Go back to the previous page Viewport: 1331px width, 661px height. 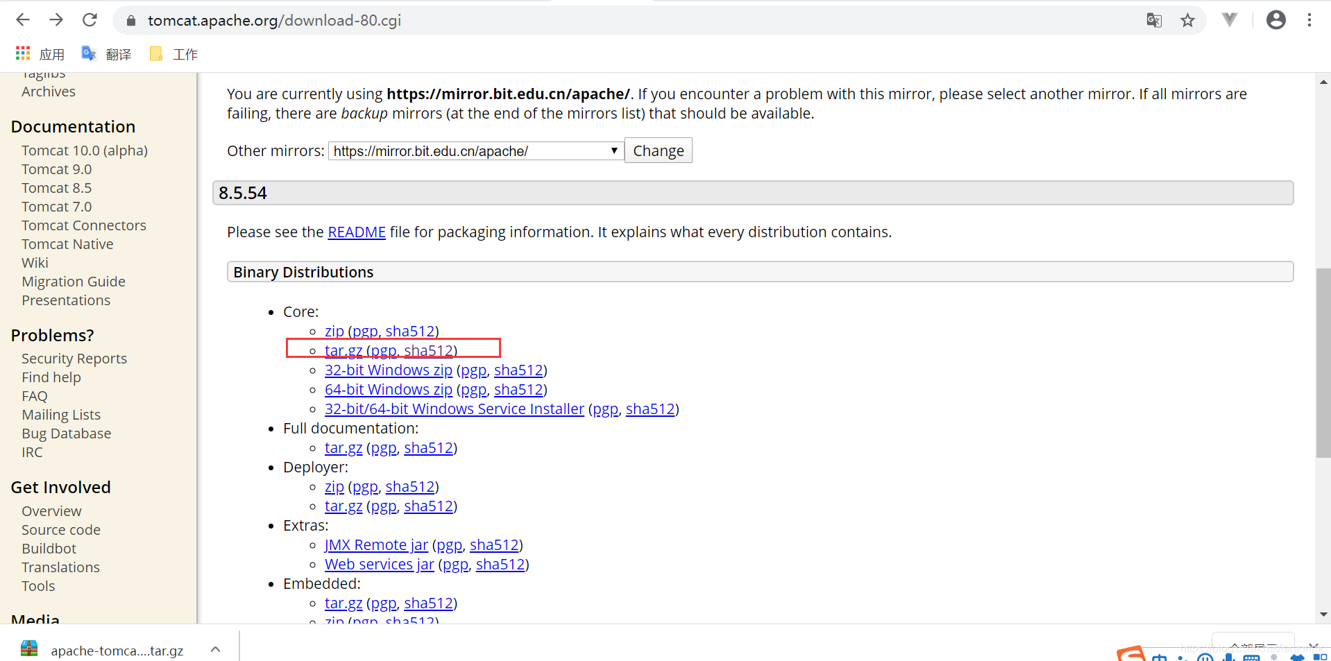tap(23, 20)
